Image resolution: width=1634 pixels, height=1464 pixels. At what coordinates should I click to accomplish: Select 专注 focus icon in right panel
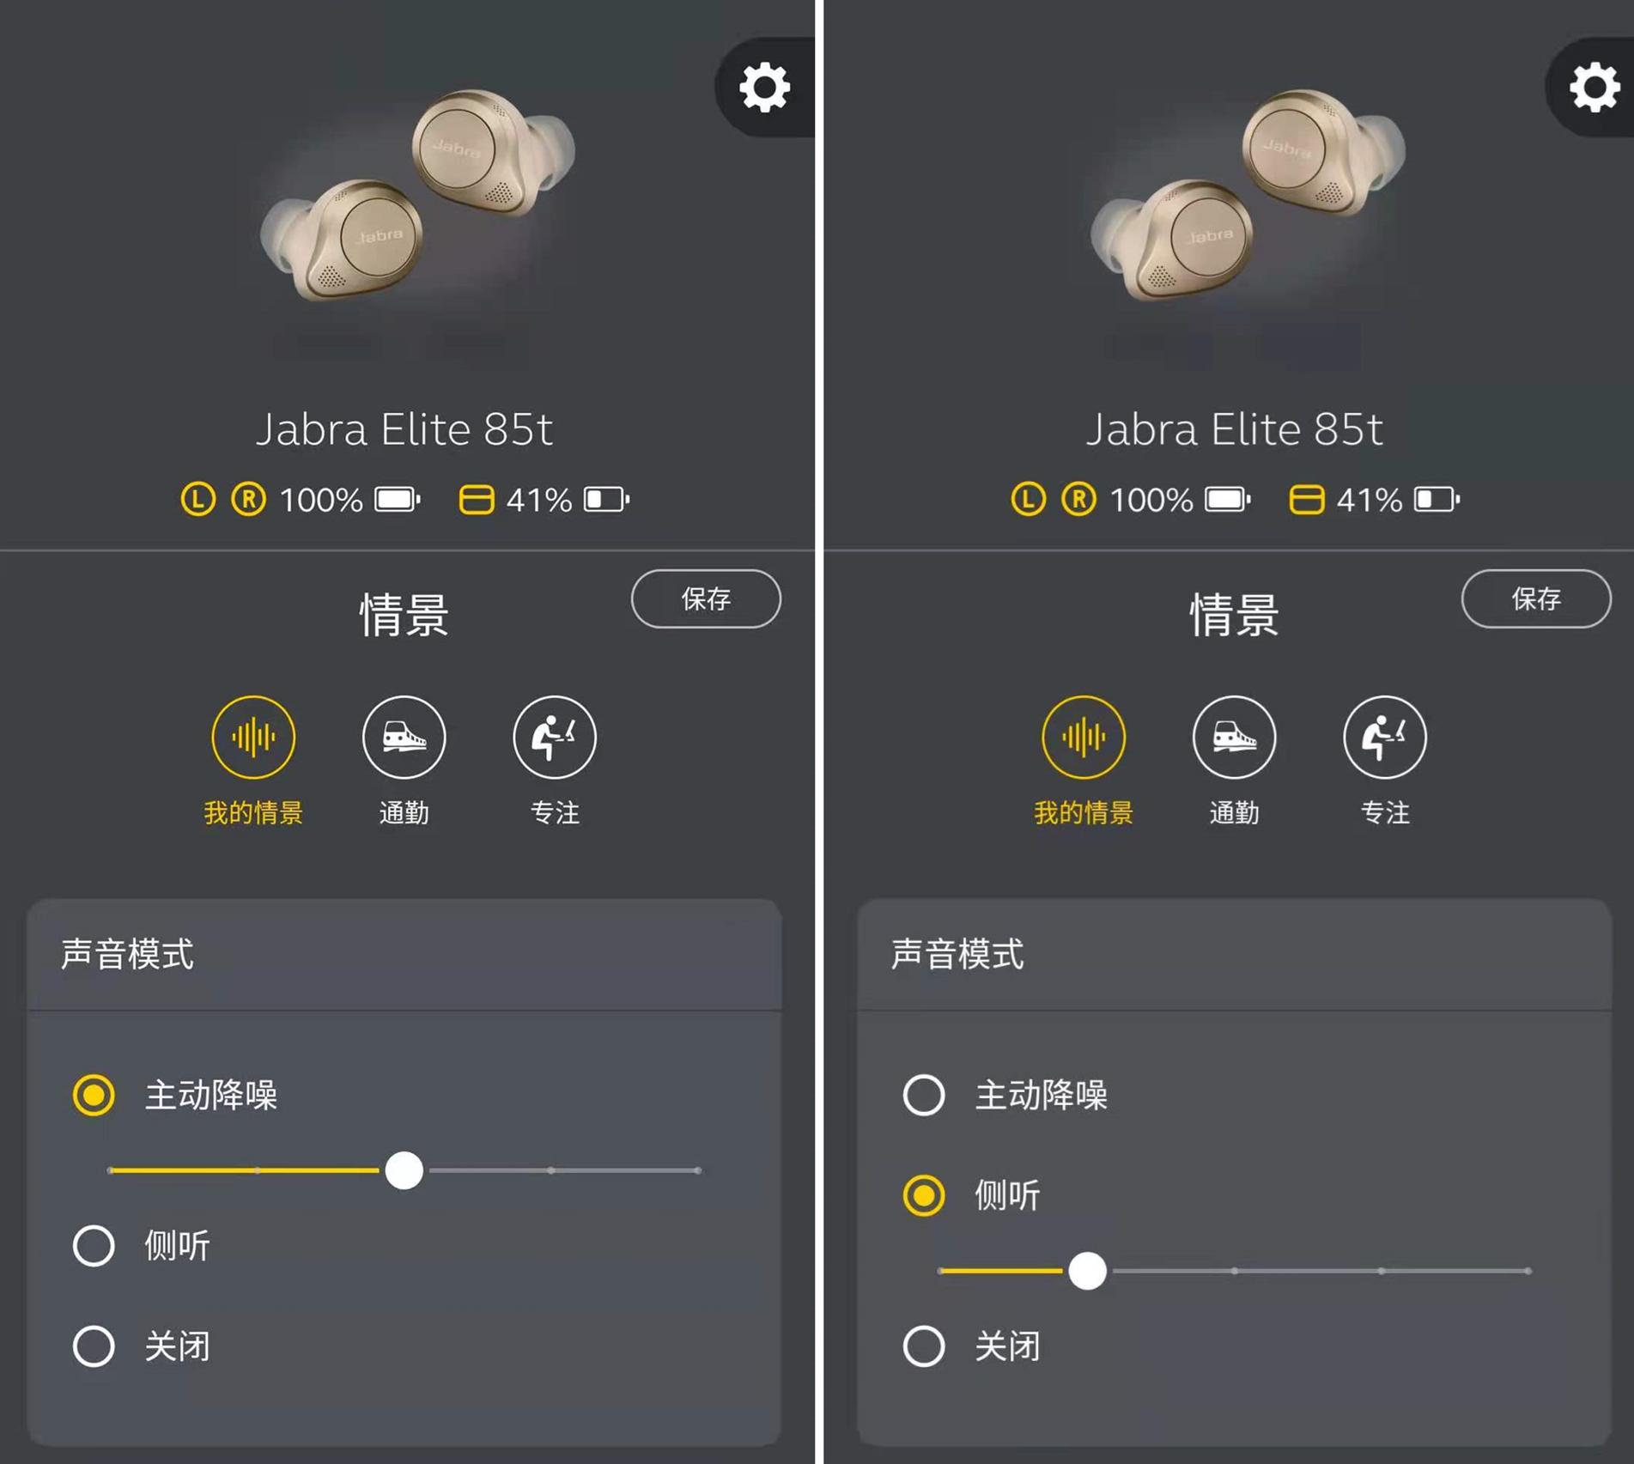[1385, 737]
